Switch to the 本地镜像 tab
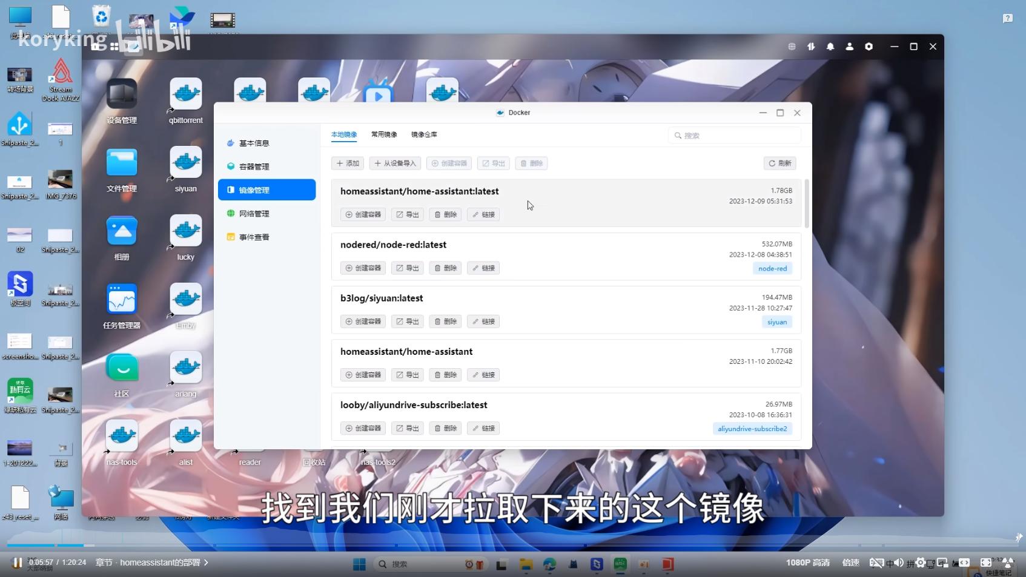Image resolution: width=1026 pixels, height=577 pixels. coord(344,134)
